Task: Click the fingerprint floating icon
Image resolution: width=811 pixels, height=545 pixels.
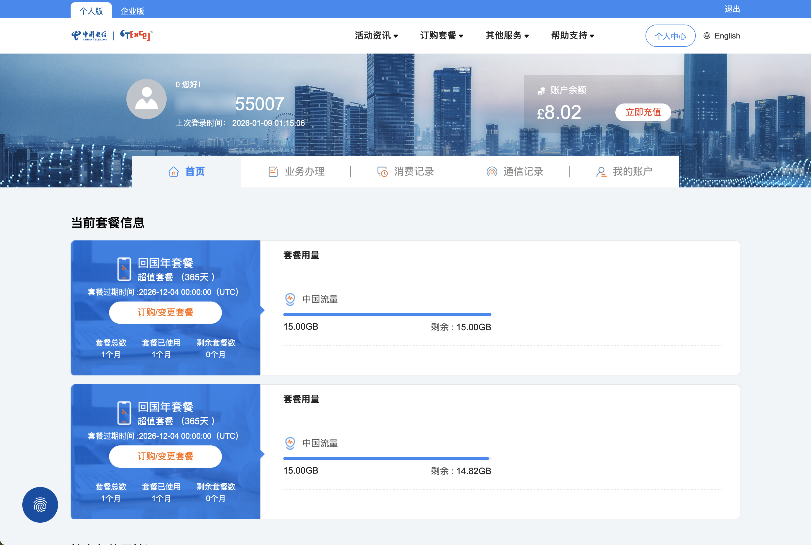Action: point(40,505)
